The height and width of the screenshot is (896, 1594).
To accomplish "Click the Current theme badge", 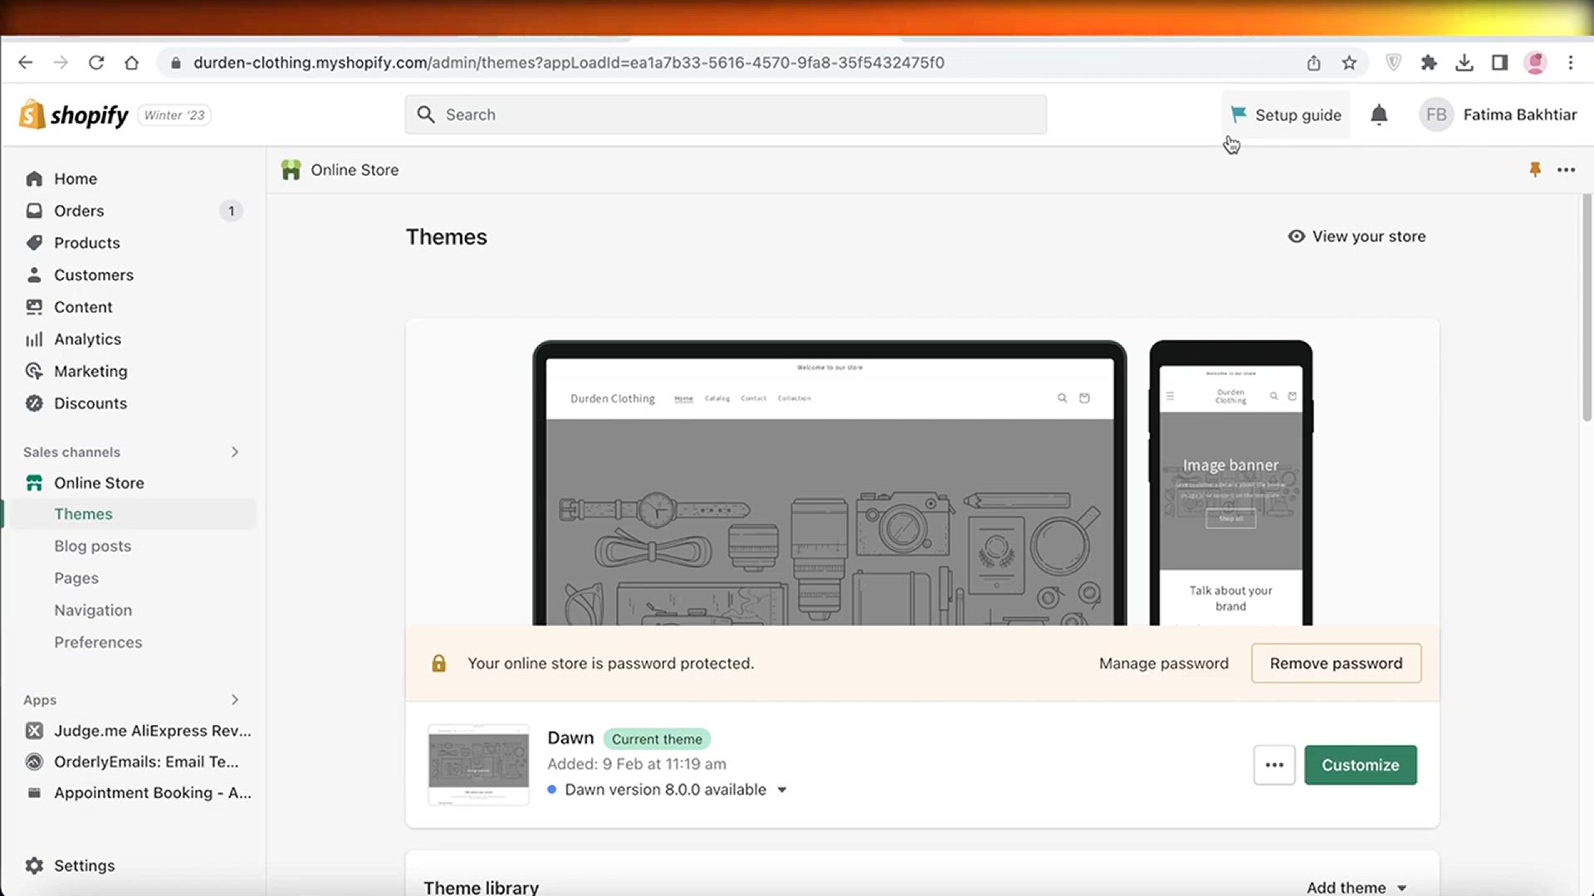I will (657, 739).
